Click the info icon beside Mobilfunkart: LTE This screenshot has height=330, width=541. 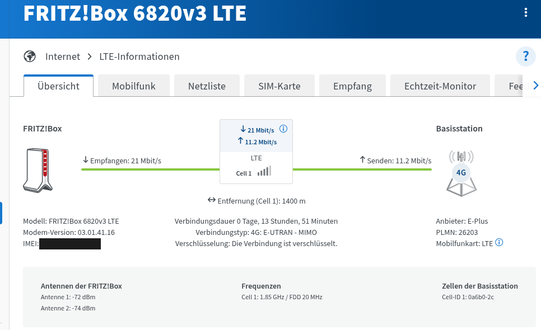(x=499, y=243)
